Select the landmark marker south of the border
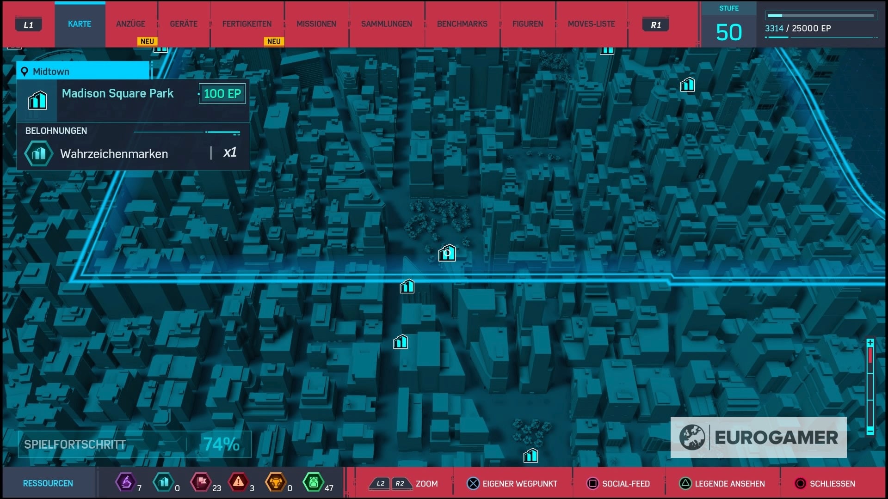Viewport: 888px width, 499px height. [401, 342]
